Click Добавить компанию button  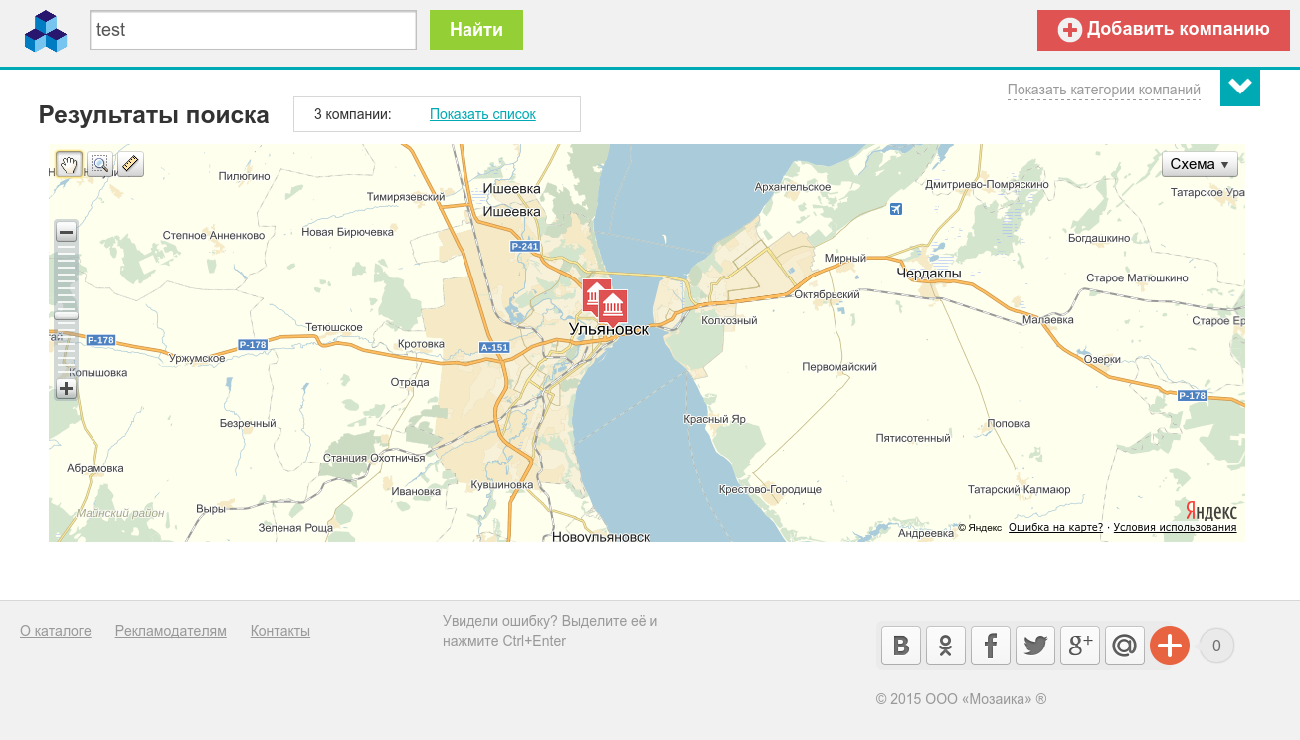pos(1164,30)
